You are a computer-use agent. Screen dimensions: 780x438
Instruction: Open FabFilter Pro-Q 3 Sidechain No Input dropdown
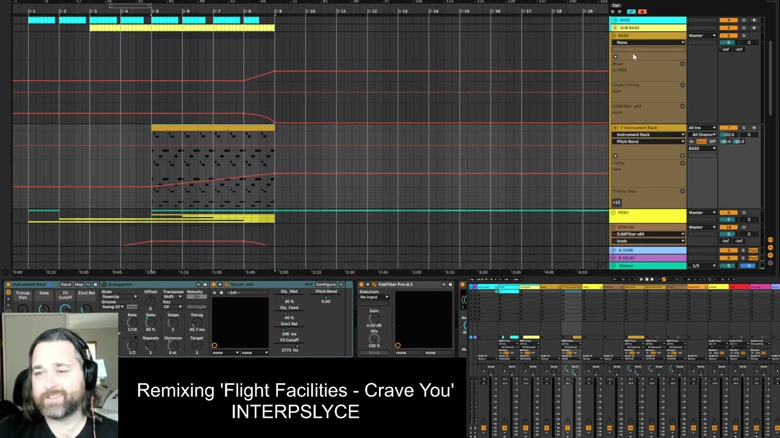point(374,297)
